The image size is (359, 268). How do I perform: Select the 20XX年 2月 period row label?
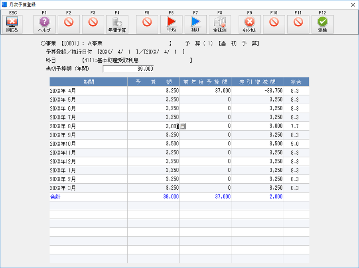(x=63, y=179)
